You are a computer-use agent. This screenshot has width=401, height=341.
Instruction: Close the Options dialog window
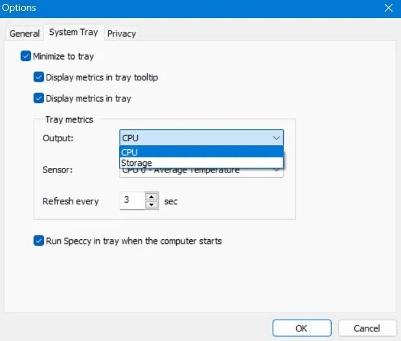pyautogui.click(x=388, y=8)
